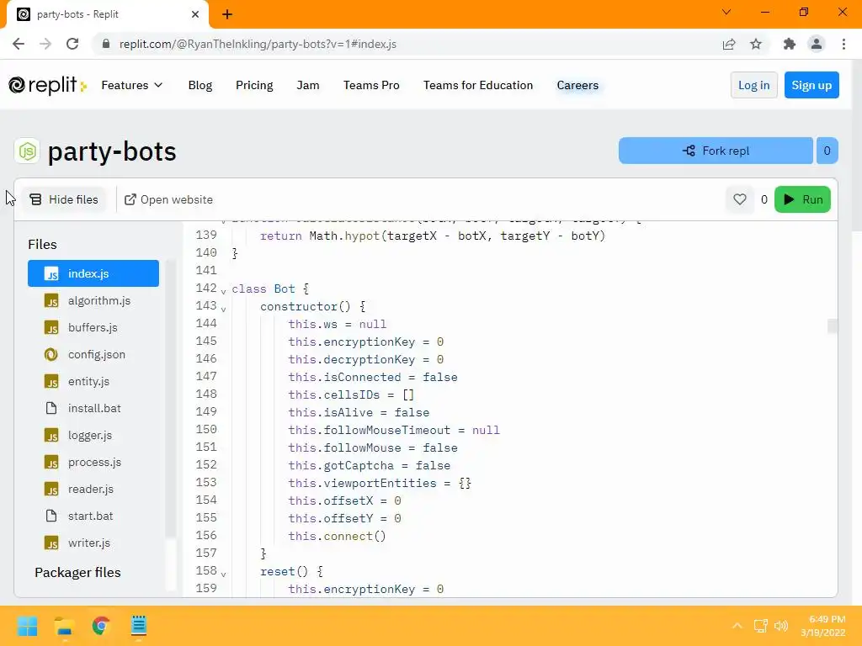Bookmark the page with the star icon
This screenshot has width=862, height=646.
(x=756, y=44)
